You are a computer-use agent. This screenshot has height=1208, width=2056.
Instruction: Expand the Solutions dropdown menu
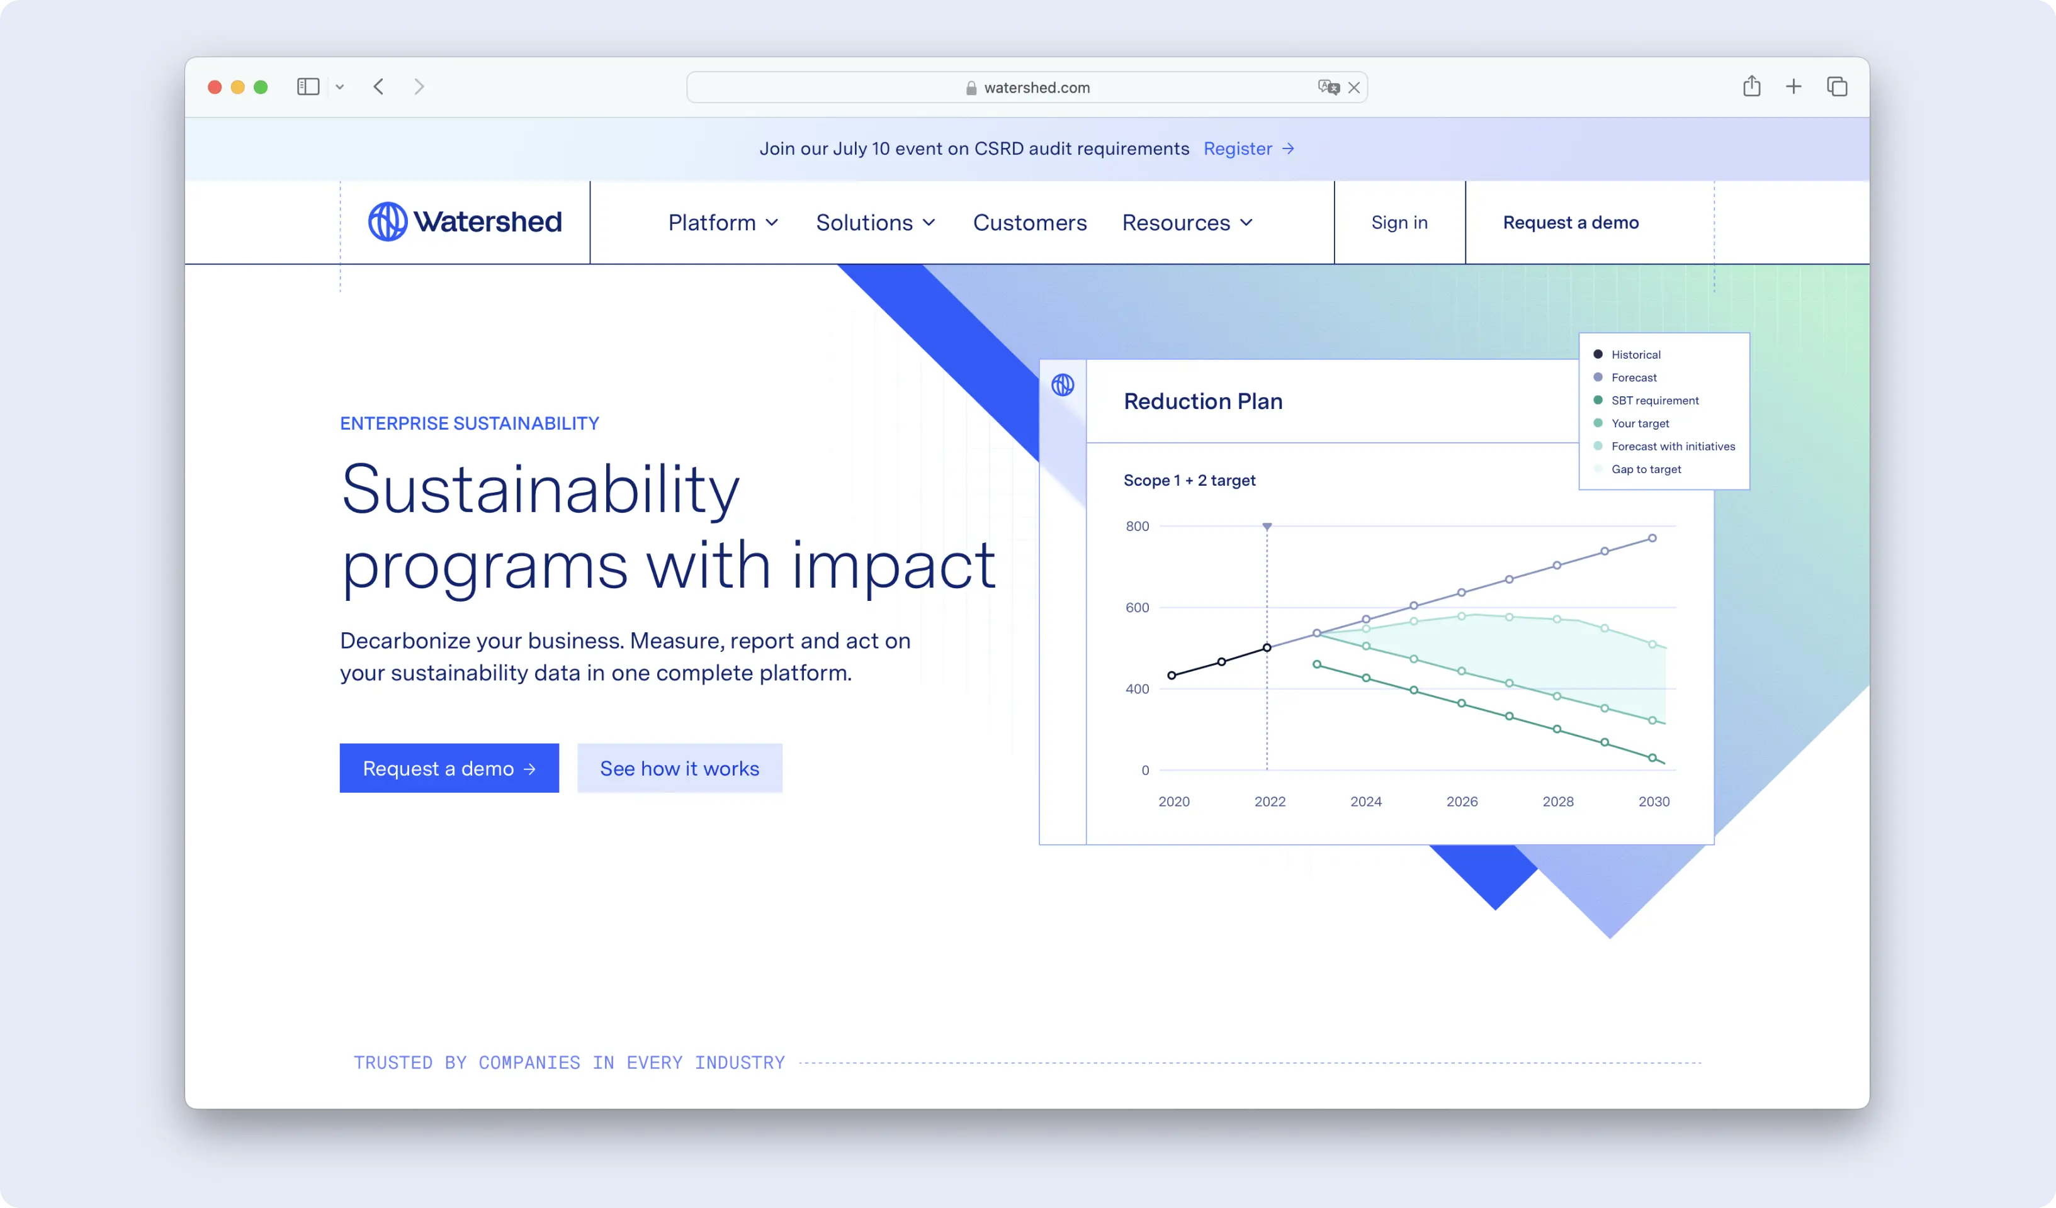(876, 223)
